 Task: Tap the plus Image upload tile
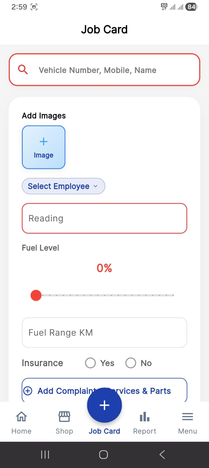[x=44, y=147]
